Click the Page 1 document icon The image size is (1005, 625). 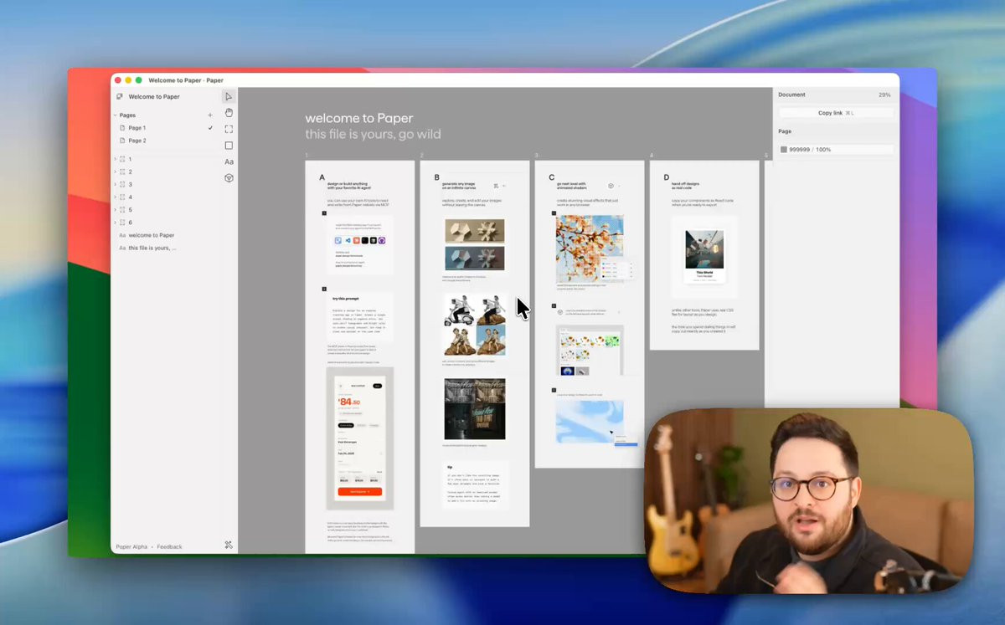click(x=122, y=128)
